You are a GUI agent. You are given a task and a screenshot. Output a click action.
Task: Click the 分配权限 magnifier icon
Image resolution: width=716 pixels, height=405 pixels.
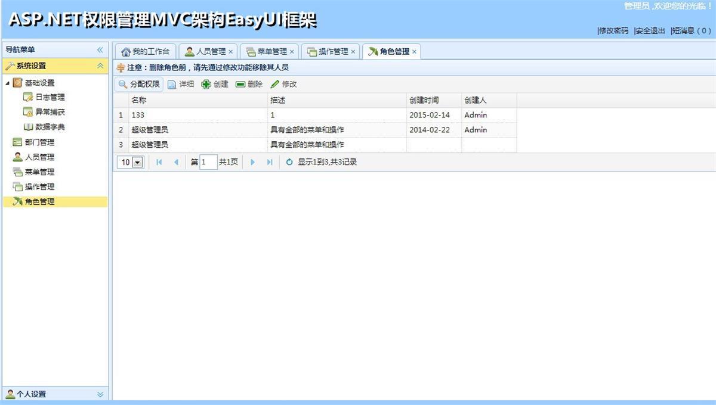[x=123, y=85]
